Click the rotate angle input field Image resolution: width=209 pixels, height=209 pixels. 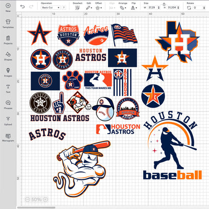[x=198, y=8]
